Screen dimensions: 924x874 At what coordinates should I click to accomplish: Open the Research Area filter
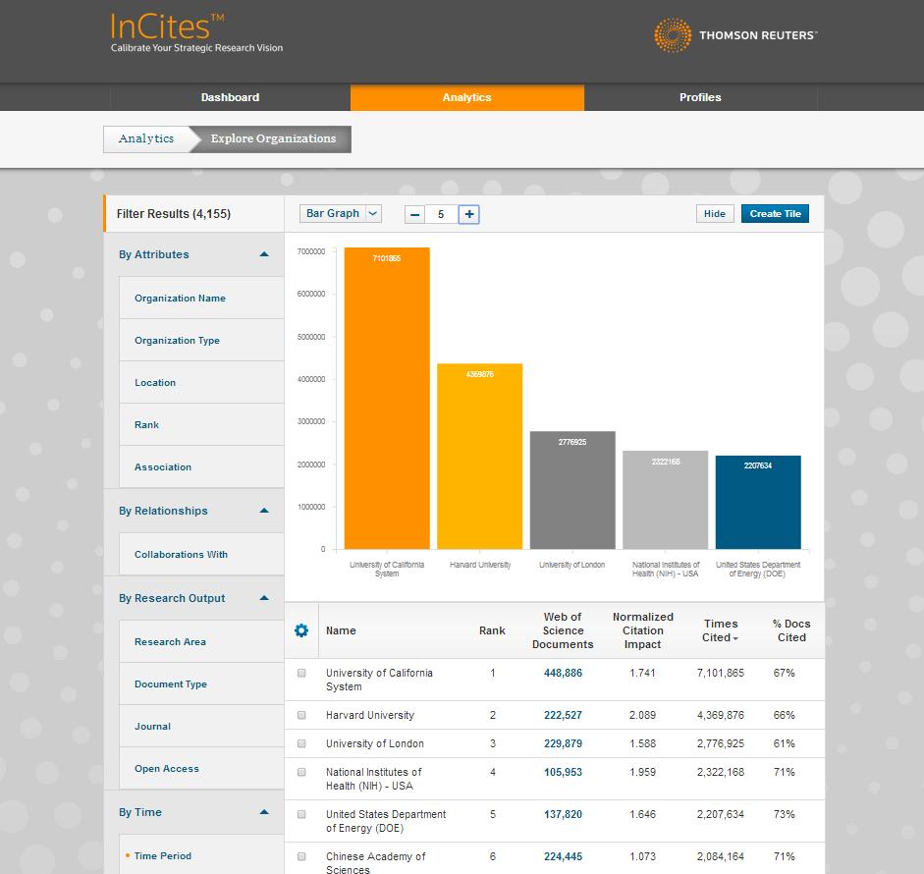point(201,642)
